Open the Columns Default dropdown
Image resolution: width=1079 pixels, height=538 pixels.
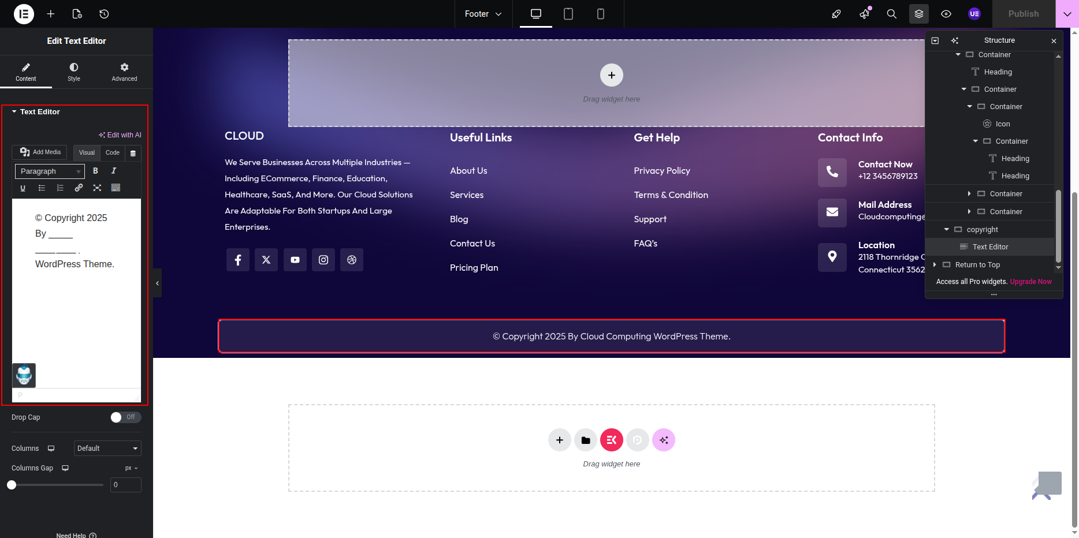point(107,449)
